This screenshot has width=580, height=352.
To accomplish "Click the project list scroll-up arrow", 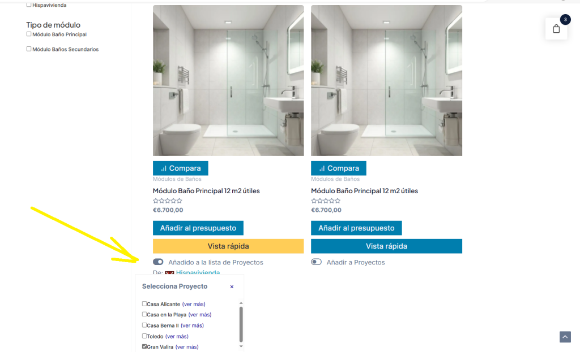I will [x=241, y=303].
